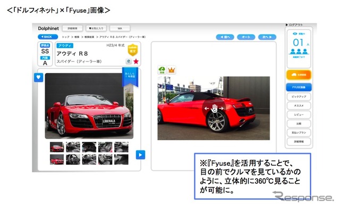Go back with the BACK button
Screen dimensions: 340x208
click(48, 37)
